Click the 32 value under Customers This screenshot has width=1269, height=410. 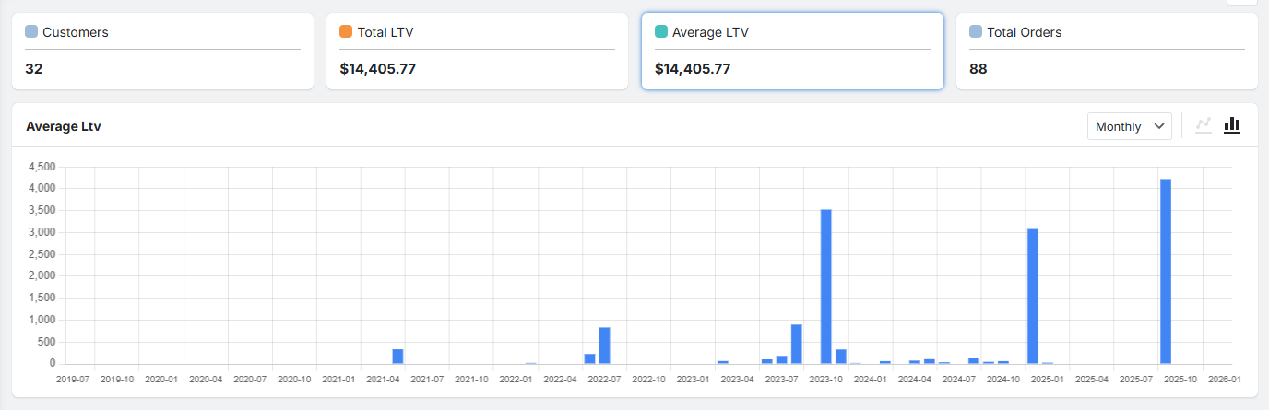pos(34,68)
